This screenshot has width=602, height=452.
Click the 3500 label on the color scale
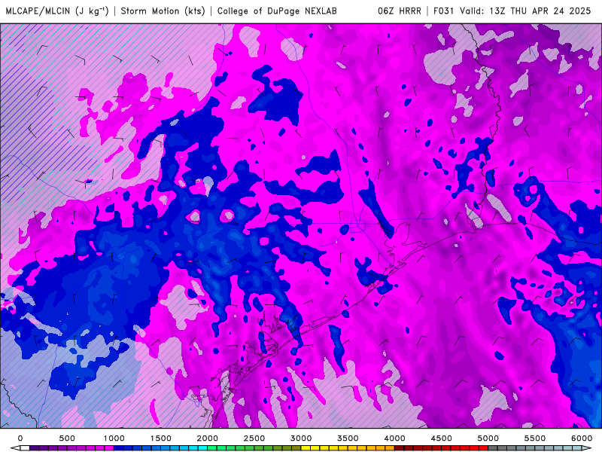coord(348,438)
